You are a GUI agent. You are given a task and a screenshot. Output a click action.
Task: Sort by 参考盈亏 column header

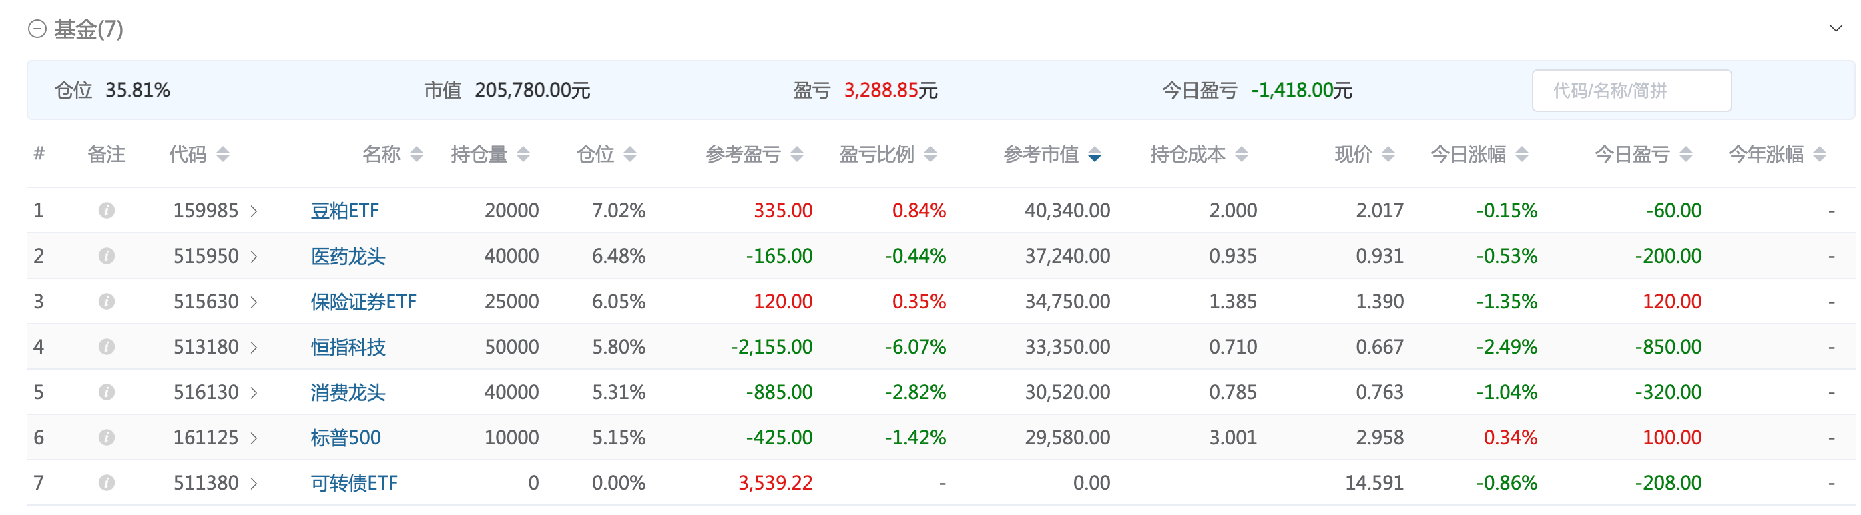(x=744, y=154)
